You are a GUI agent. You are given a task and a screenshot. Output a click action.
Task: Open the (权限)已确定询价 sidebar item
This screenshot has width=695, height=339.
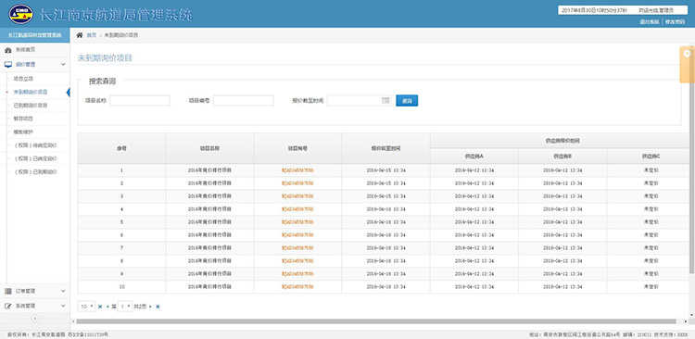(36, 158)
